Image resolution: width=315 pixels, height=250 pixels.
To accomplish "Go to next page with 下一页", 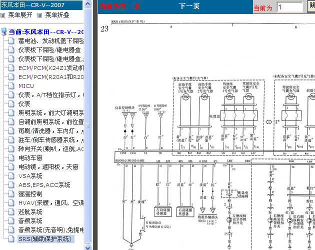I will click(189, 6).
